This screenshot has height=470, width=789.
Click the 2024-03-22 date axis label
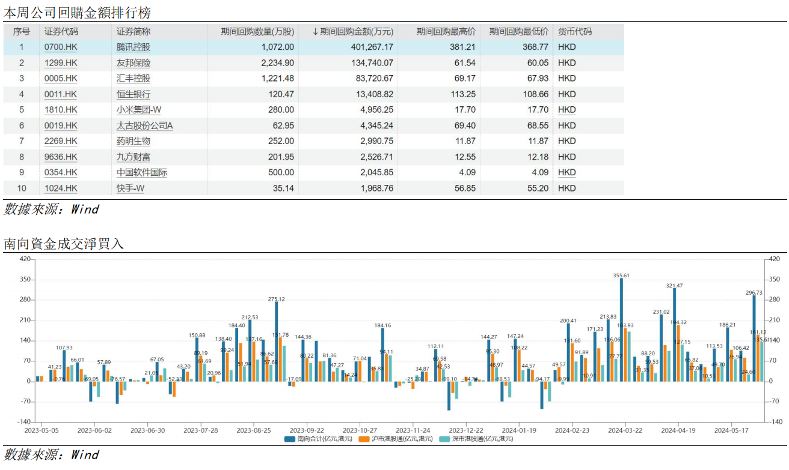point(625,430)
